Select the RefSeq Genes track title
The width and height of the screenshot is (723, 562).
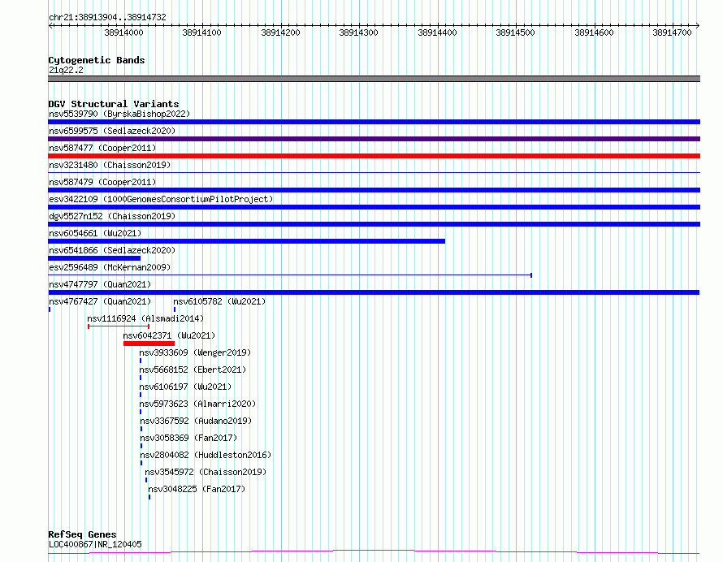[x=82, y=534]
